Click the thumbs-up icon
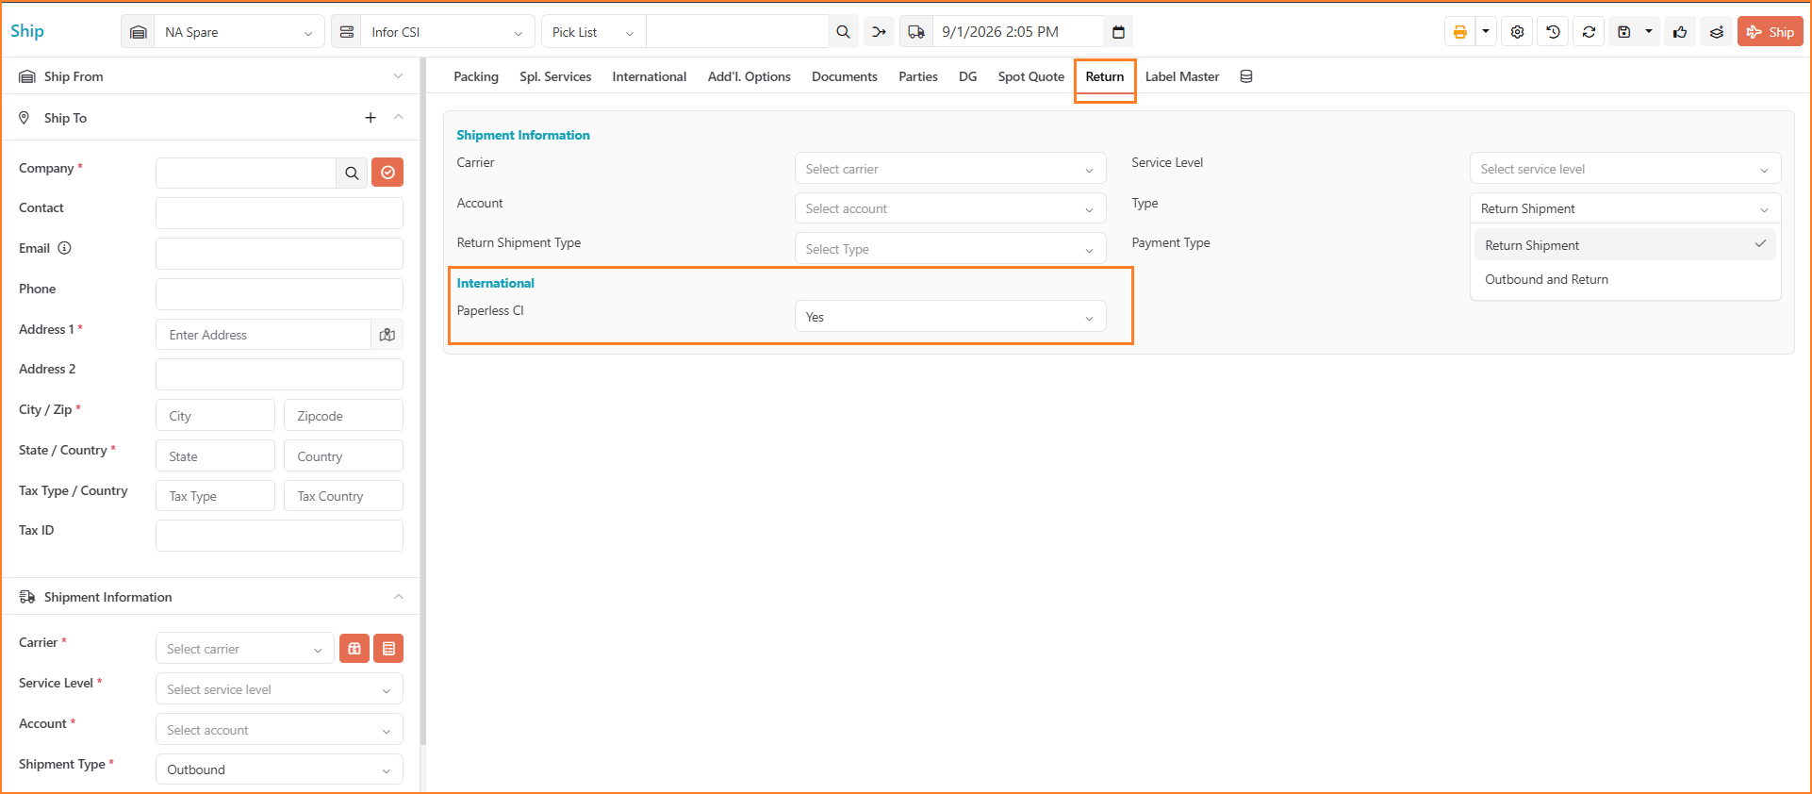 click(x=1680, y=32)
